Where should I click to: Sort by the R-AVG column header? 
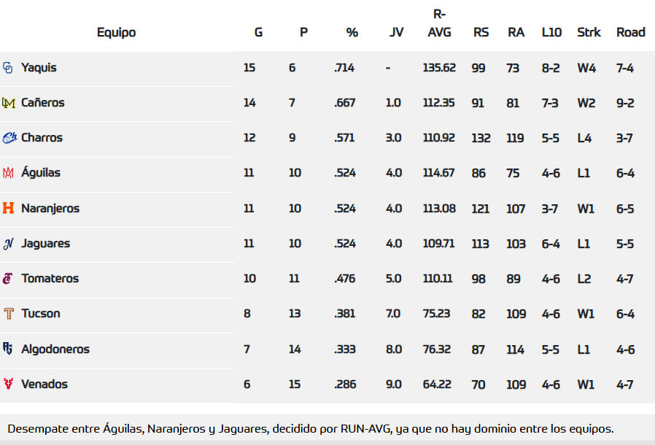(x=439, y=23)
